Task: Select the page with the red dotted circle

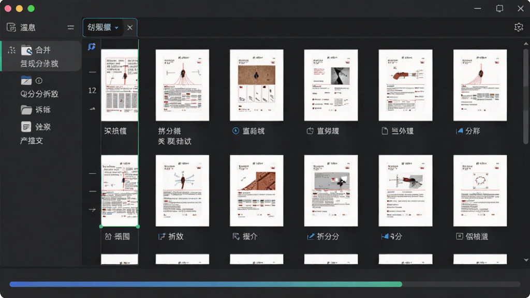Action: click(480, 190)
